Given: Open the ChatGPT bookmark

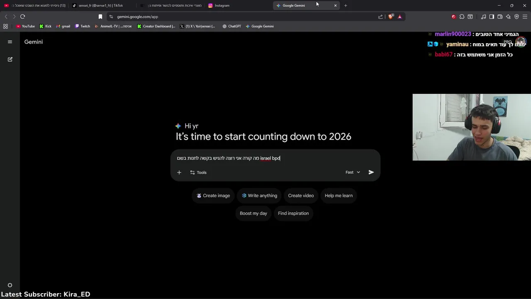Looking at the screenshot, I should 231,26.
